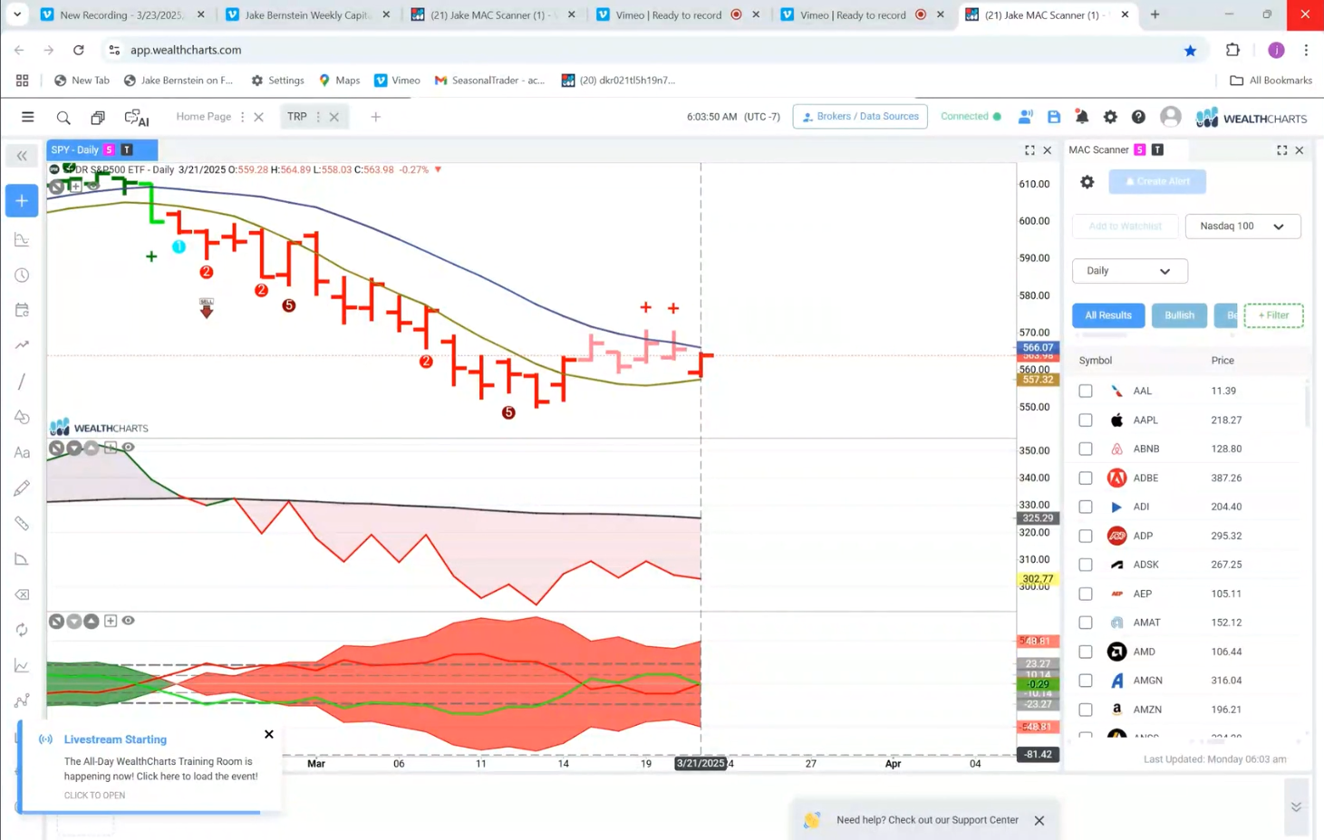
Task: Switch to the Home Page workspace tab
Action: [203, 117]
